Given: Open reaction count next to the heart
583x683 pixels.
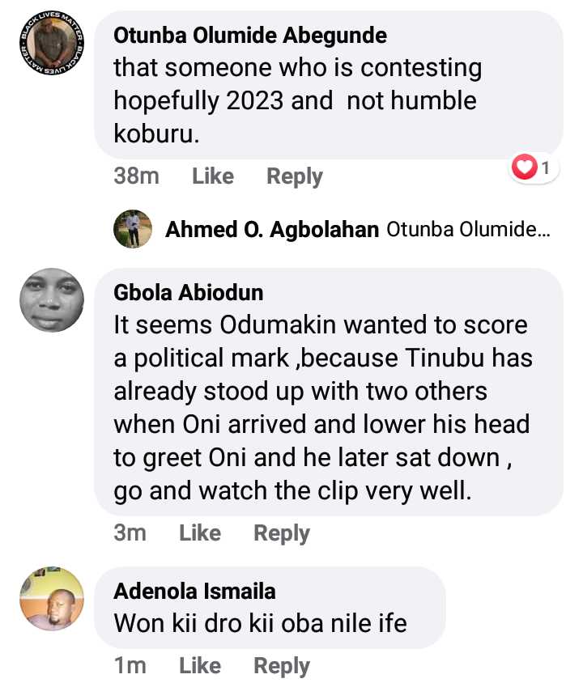Looking at the screenshot, I should click(546, 168).
